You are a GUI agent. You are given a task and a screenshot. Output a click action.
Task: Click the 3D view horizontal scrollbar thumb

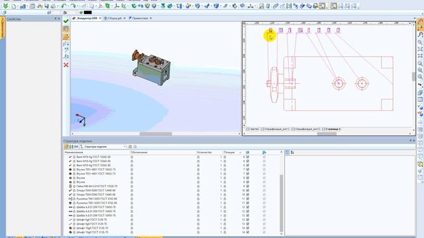coord(156,134)
